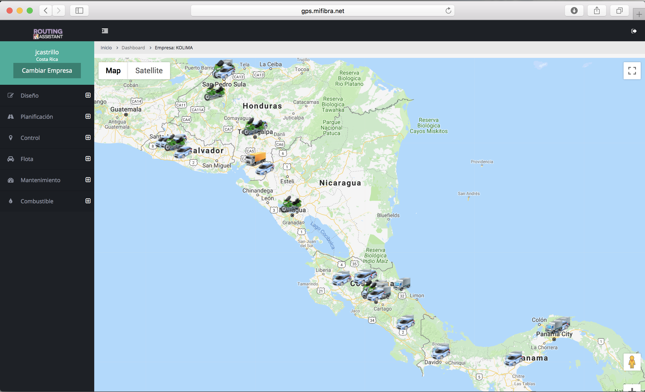Open the Planificación menu item
The height and width of the screenshot is (392, 645).
47,116
